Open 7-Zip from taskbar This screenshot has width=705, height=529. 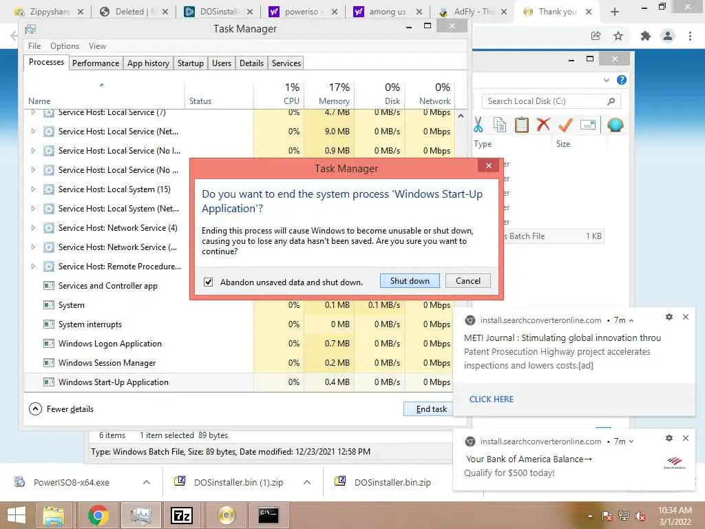(x=182, y=515)
